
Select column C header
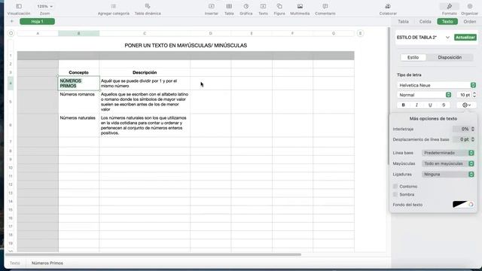tap(145, 33)
